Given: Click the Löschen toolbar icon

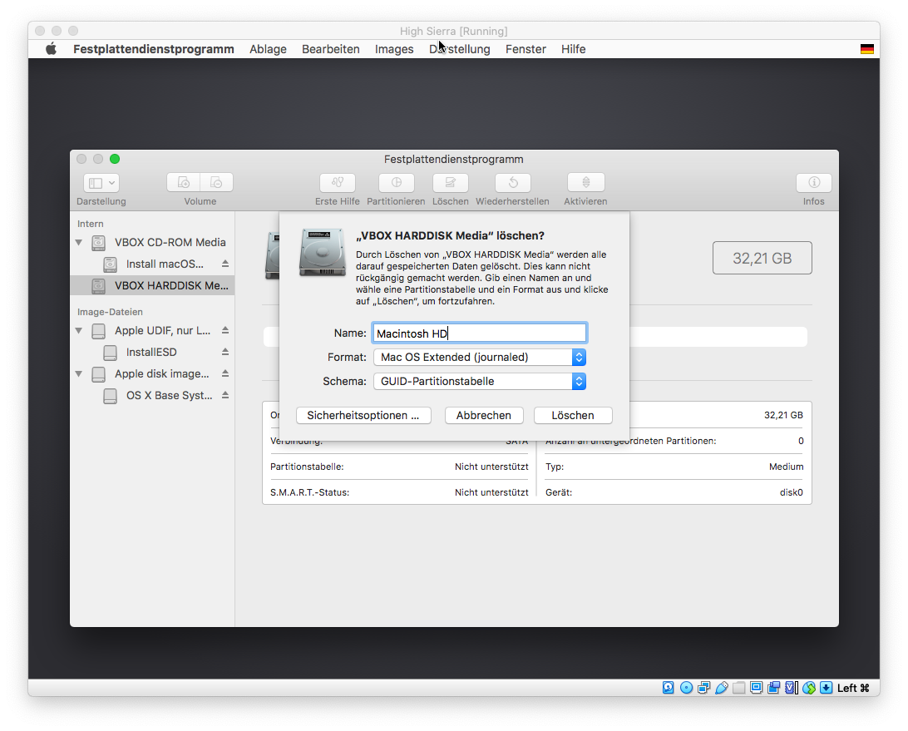Looking at the screenshot, I should tap(450, 183).
